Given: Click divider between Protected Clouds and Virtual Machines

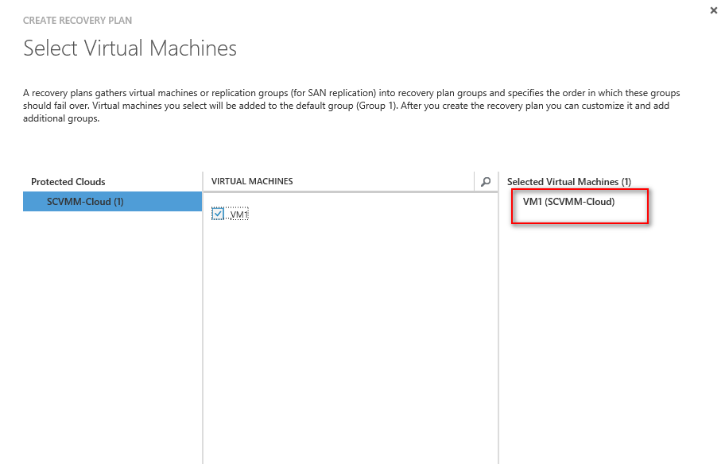Looking at the screenshot, I should 203,318.
